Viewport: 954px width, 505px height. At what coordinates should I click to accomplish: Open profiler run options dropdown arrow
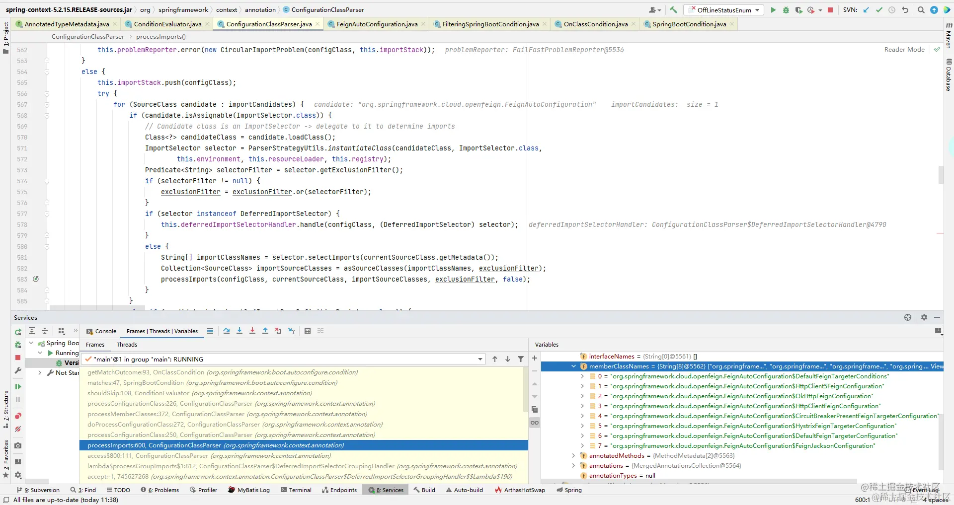pyautogui.click(x=820, y=10)
